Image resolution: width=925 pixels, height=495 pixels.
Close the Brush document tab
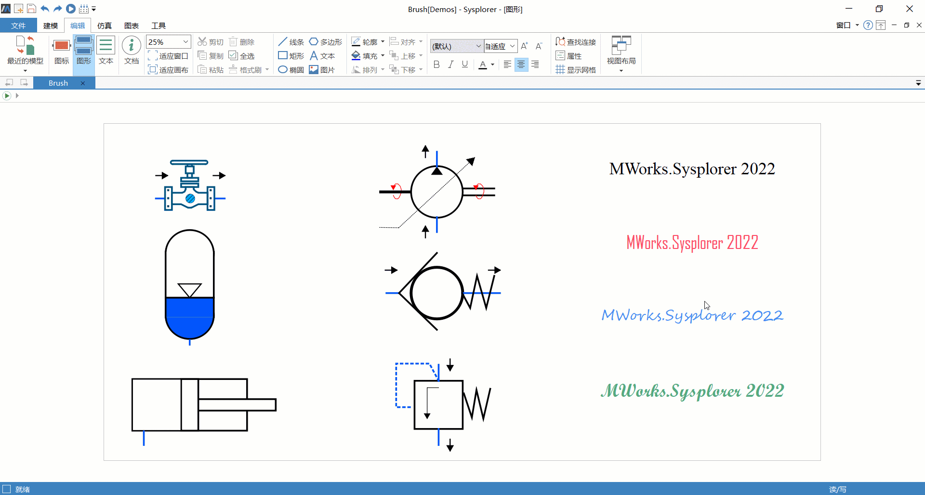[83, 83]
